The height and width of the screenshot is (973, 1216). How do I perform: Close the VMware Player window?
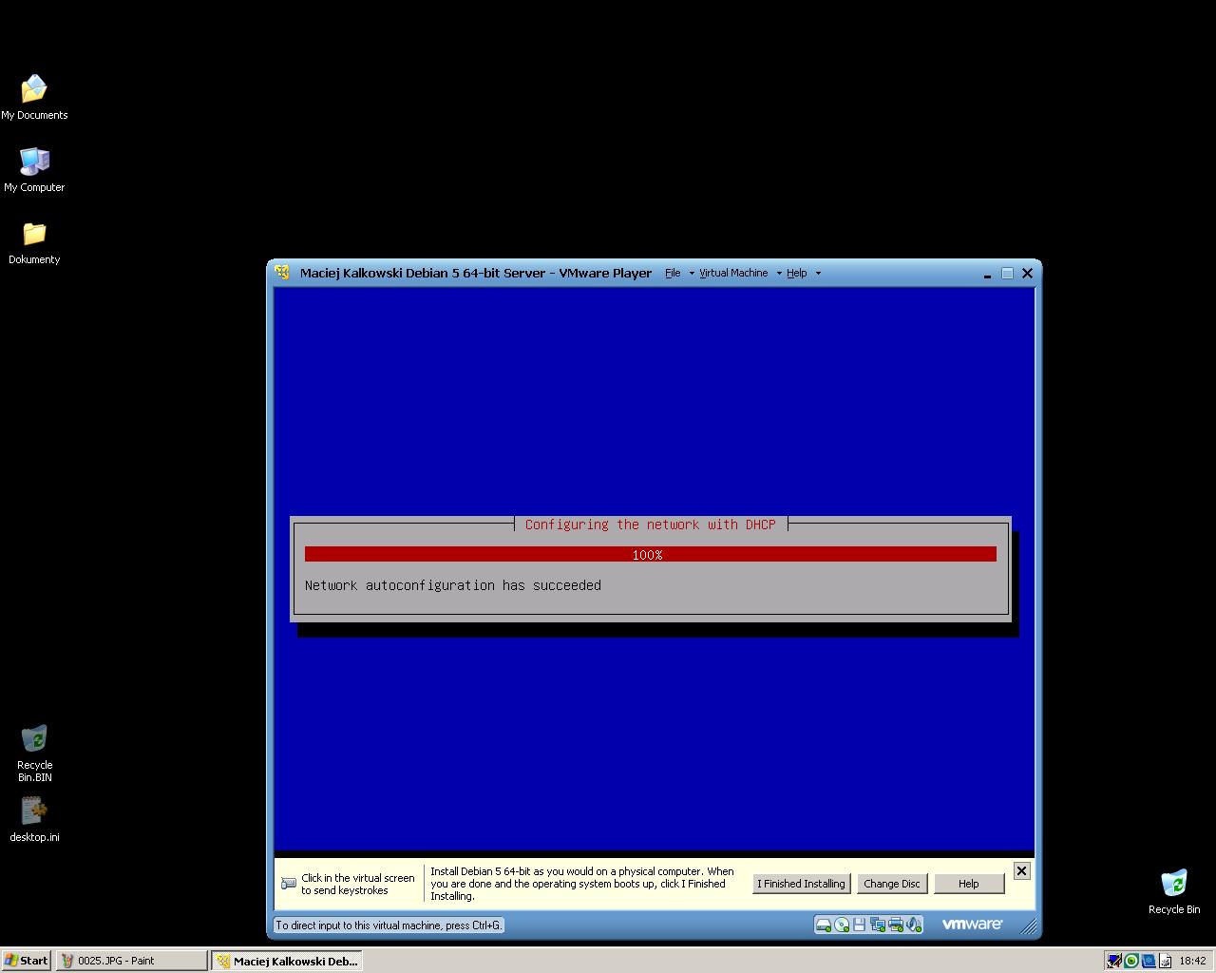(1027, 274)
